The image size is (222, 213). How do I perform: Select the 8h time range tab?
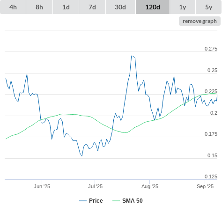(x=39, y=7)
